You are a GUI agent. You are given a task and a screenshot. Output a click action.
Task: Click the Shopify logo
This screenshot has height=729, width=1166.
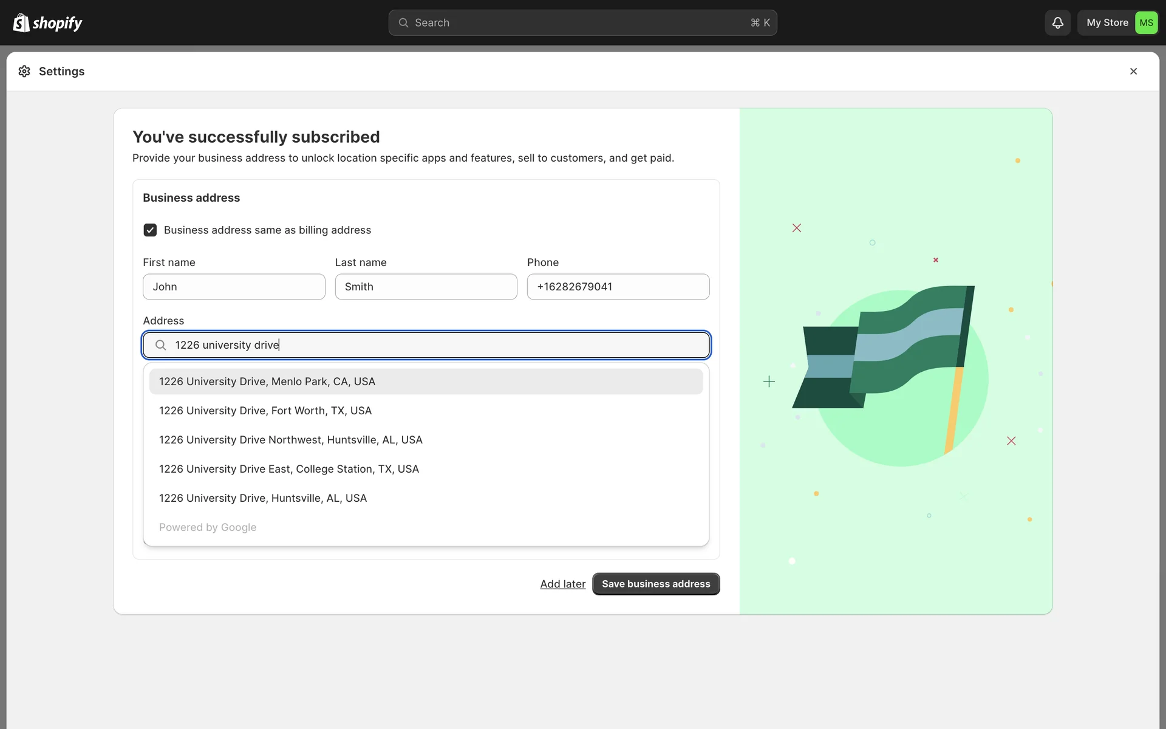(47, 22)
